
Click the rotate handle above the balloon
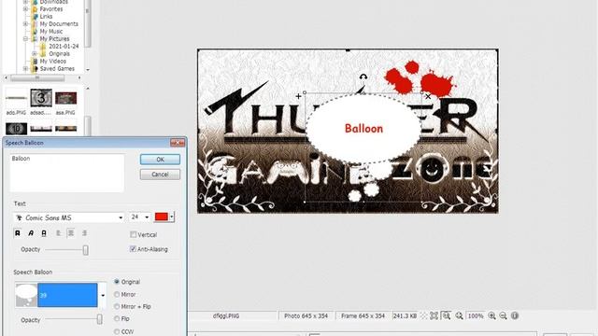[x=363, y=77]
